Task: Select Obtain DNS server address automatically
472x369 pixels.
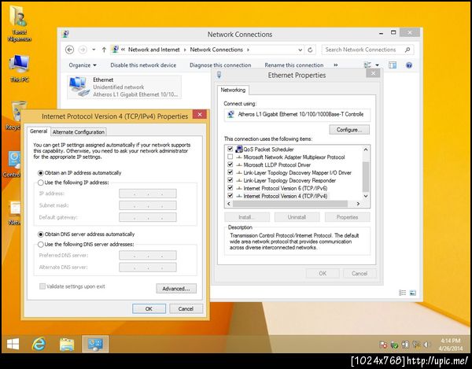Action: click(41, 234)
